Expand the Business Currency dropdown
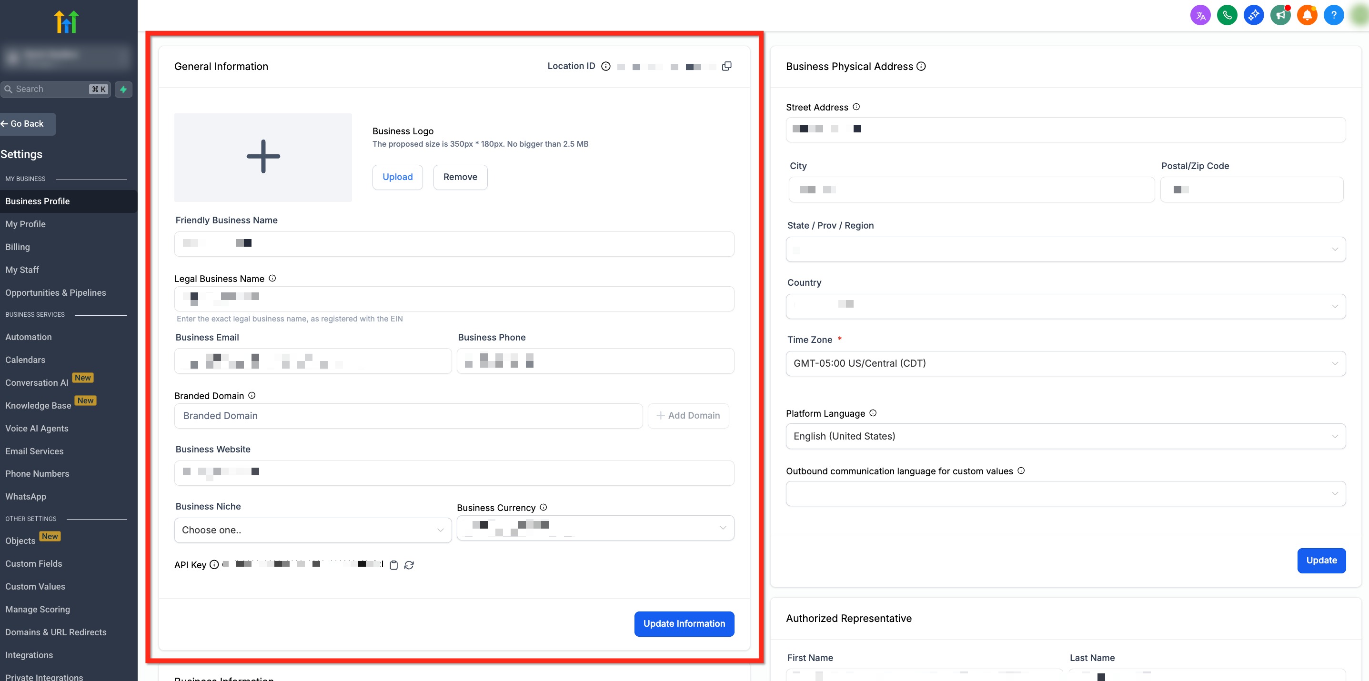The width and height of the screenshot is (1369, 681). [x=595, y=528]
